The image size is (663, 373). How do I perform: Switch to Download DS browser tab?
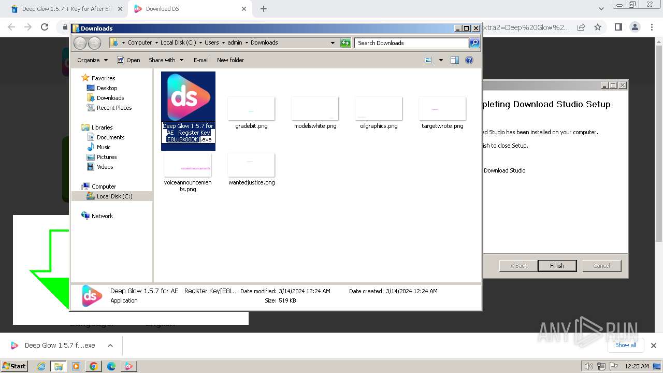tap(189, 9)
